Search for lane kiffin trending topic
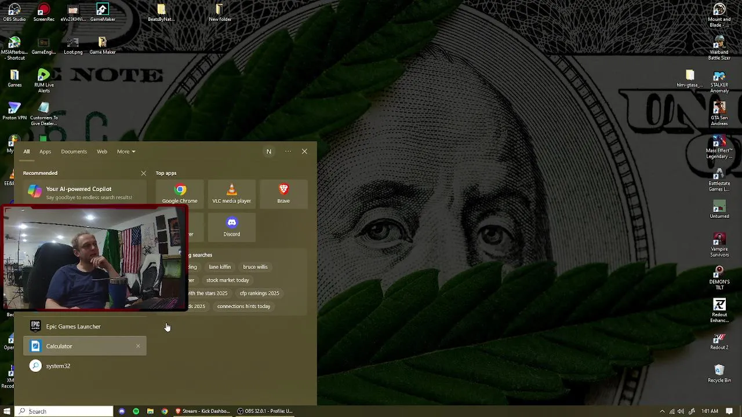This screenshot has height=417, width=742. click(220, 267)
